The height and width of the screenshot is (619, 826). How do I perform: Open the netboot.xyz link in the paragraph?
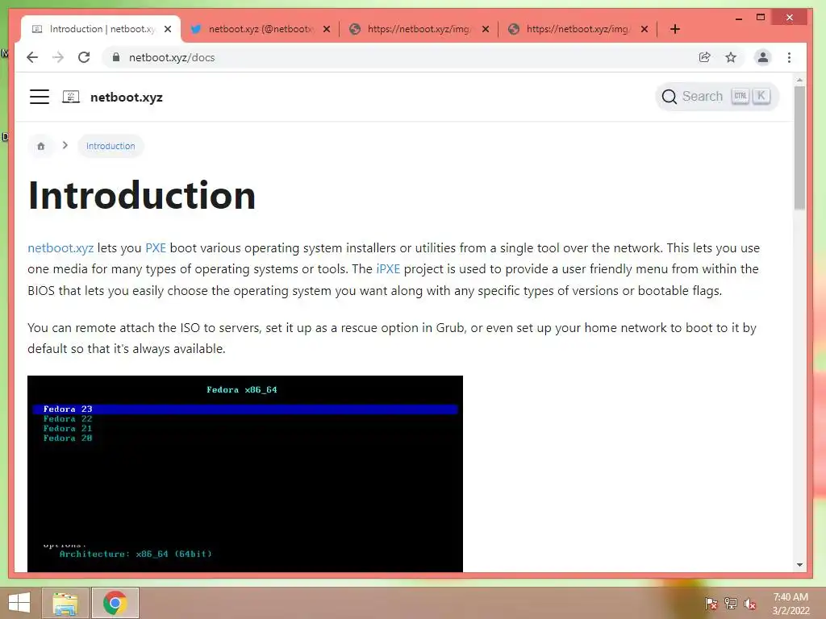pyautogui.click(x=60, y=248)
